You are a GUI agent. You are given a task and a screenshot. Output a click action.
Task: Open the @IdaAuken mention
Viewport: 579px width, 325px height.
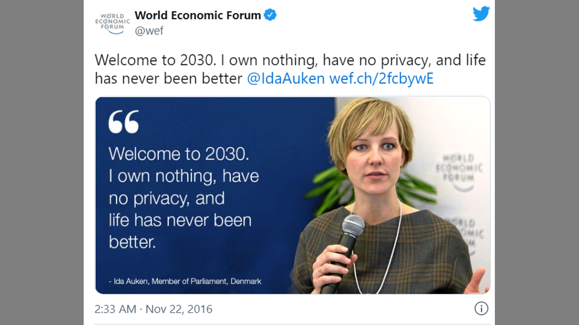[x=285, y=79]
